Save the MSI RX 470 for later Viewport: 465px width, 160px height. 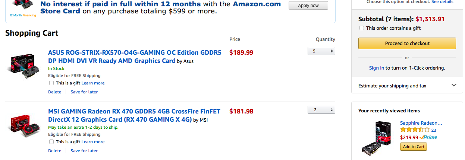[84, 151]
